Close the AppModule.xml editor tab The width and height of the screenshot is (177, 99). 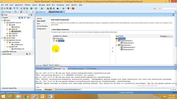pyautogui.click(x=64, y=12)
